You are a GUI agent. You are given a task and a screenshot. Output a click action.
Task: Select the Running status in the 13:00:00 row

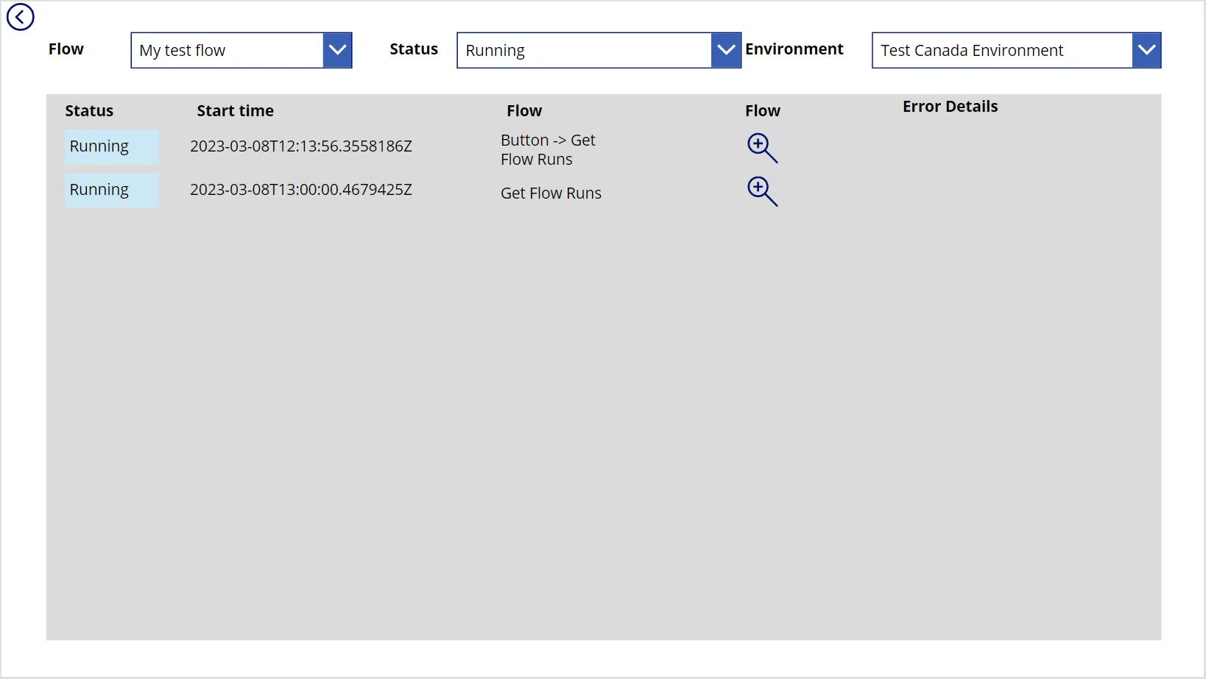(x=111, y=190)
